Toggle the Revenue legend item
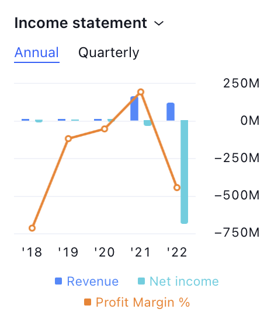This screenshot has width=264, height=316. pos(87,281)
